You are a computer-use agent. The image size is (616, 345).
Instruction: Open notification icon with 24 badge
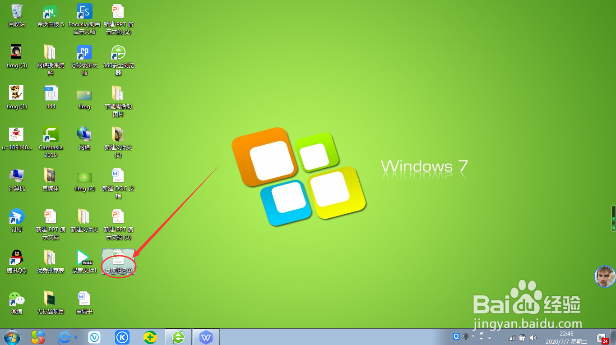(x=602, y=338)
